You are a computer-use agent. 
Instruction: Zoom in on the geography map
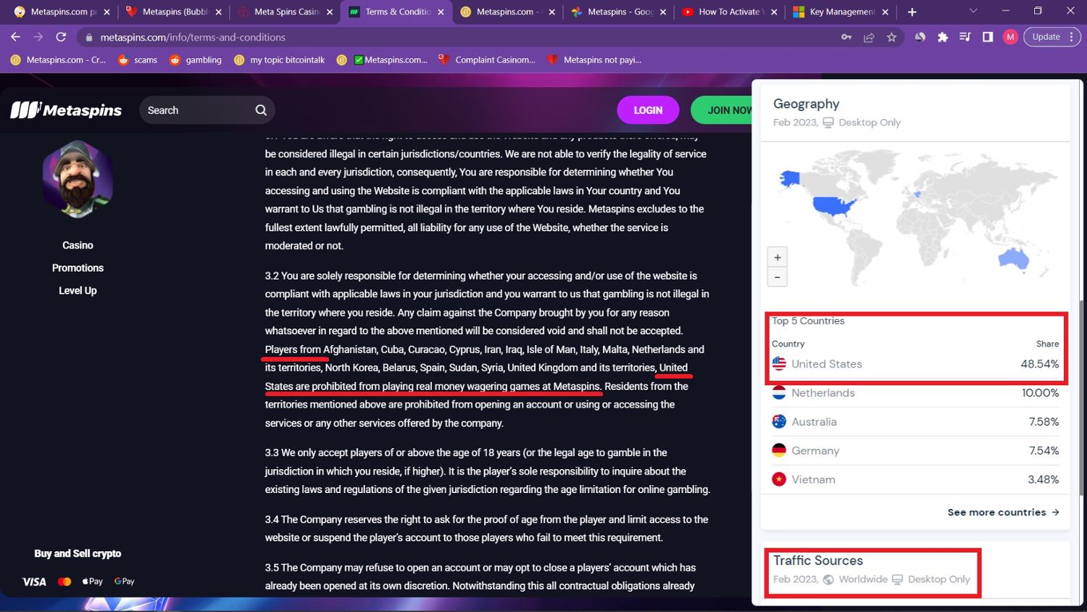tap(777, 257)
